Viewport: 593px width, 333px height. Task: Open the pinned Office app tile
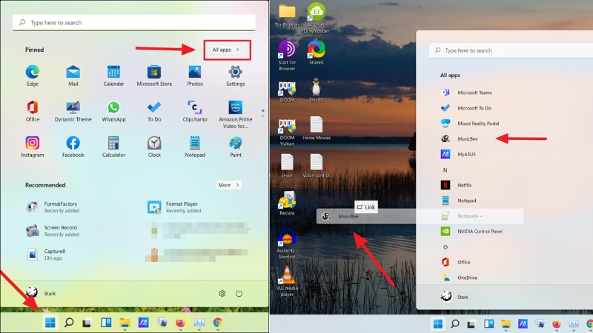[x=33, y=111]
